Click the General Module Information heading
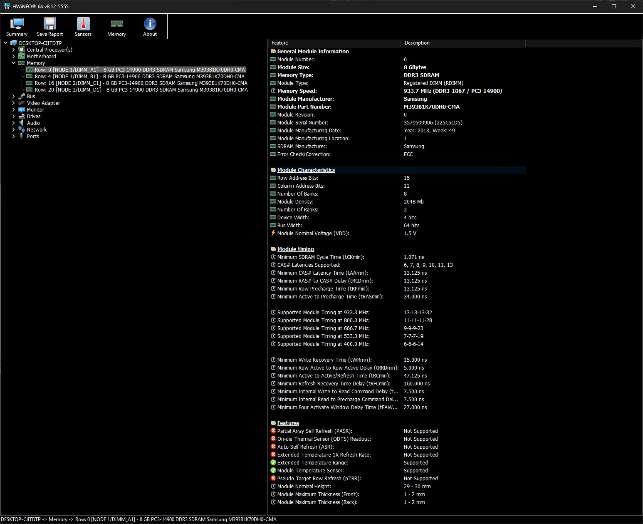Image resolution: width=643 pixels, height=524 pixels. [313, 51]
